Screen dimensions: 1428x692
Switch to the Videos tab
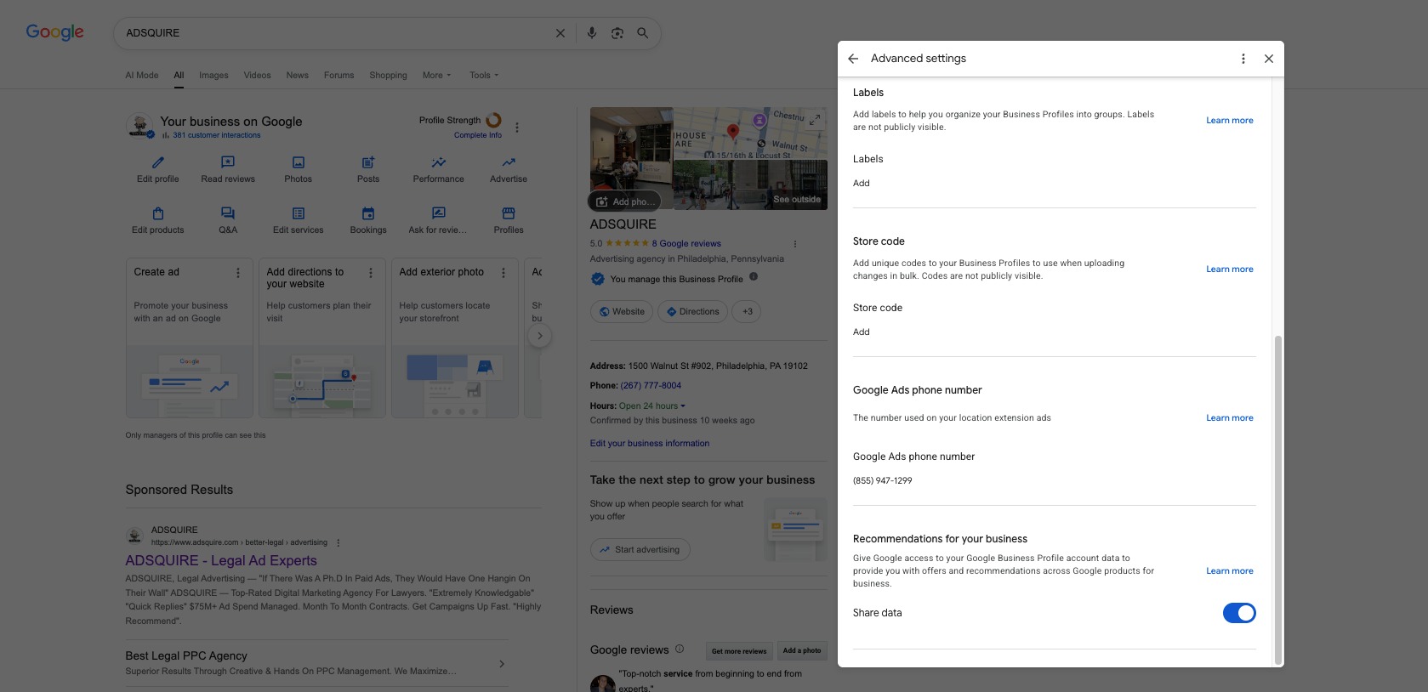(x=258, y=75)
